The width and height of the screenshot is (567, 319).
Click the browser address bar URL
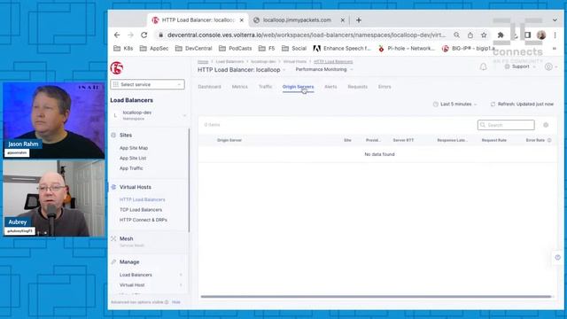pyautogui.click(x=307, y=35)
